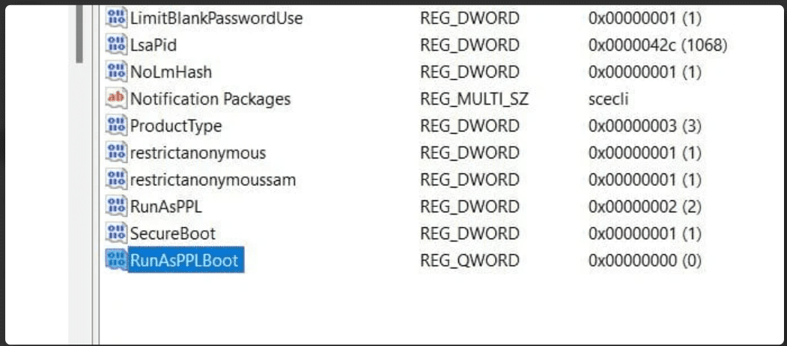The image size is (787, 346).
Task: Click REG_MULTI_SZ type of Notification Packages
Action: 474,99
